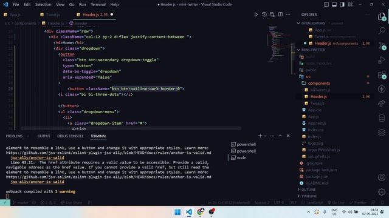Click the open changes icon in editor toolbar
The width and height of the screenshot is (389, 218).
pyautogui.click(x=272, y=15)
